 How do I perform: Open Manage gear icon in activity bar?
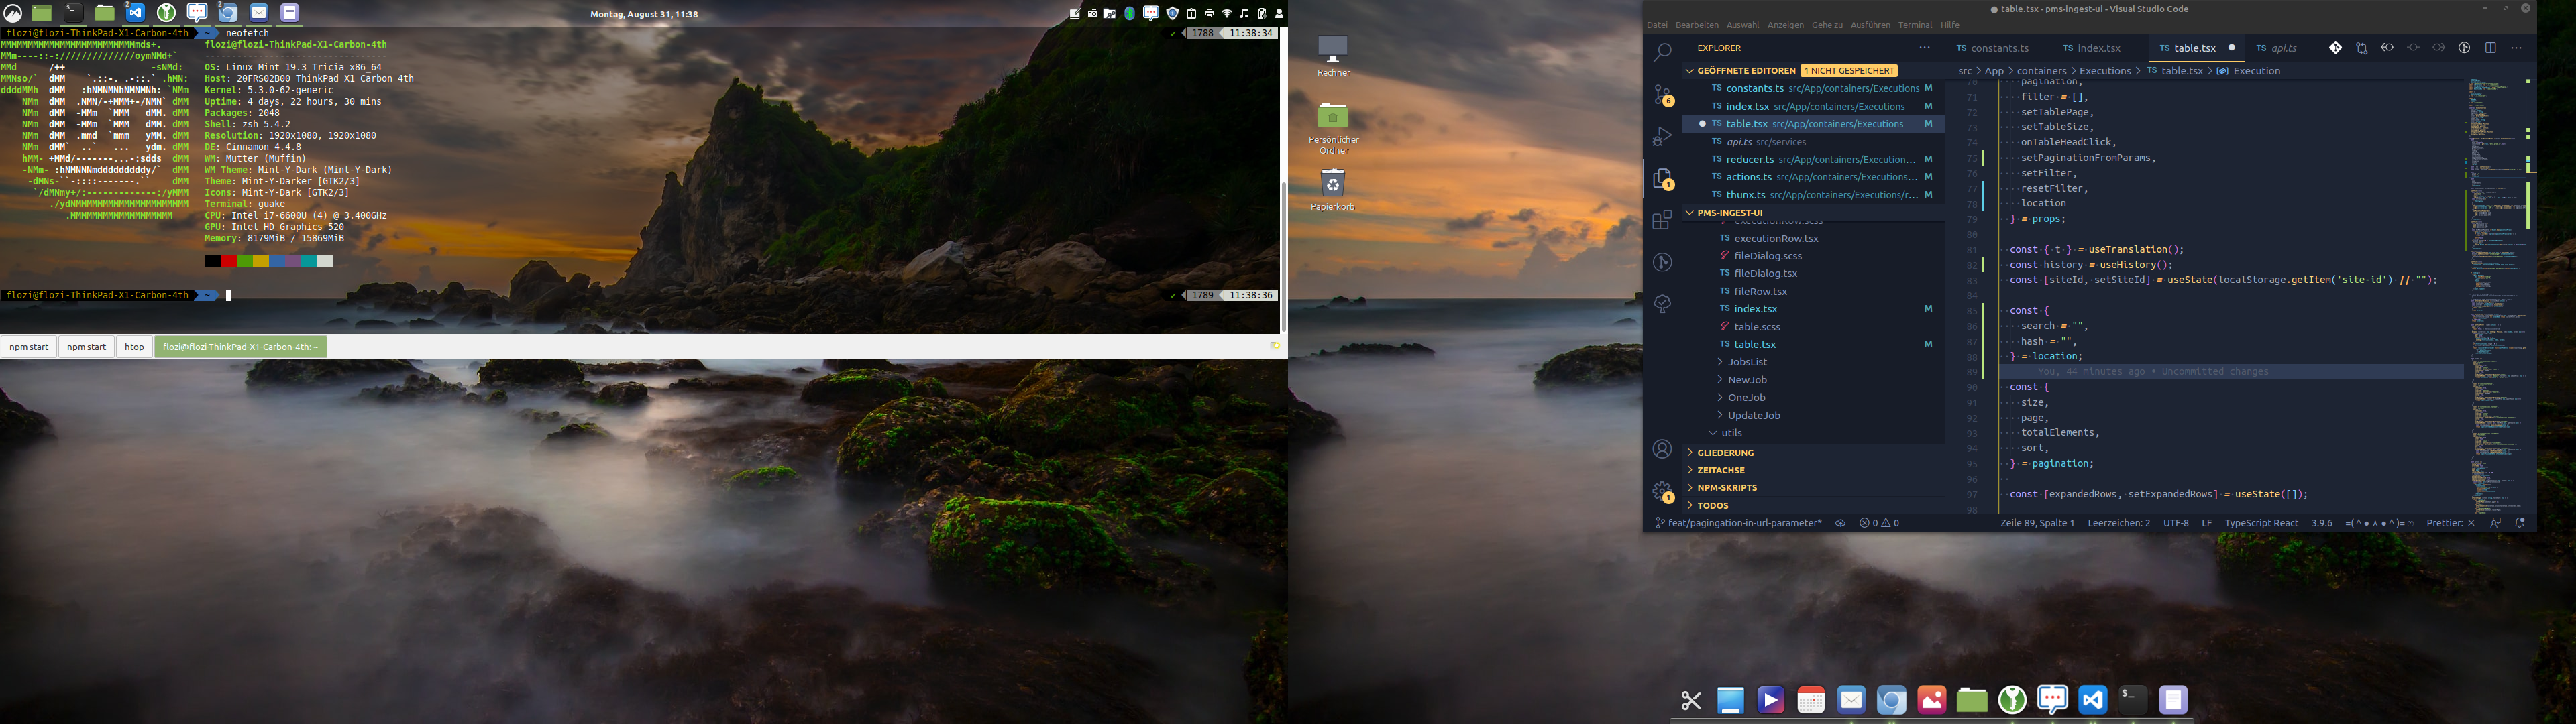(1662, 491)
